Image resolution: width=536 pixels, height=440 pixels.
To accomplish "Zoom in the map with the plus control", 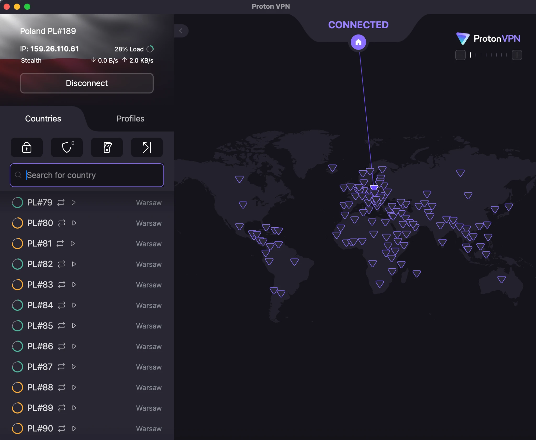I will (517, 55).
